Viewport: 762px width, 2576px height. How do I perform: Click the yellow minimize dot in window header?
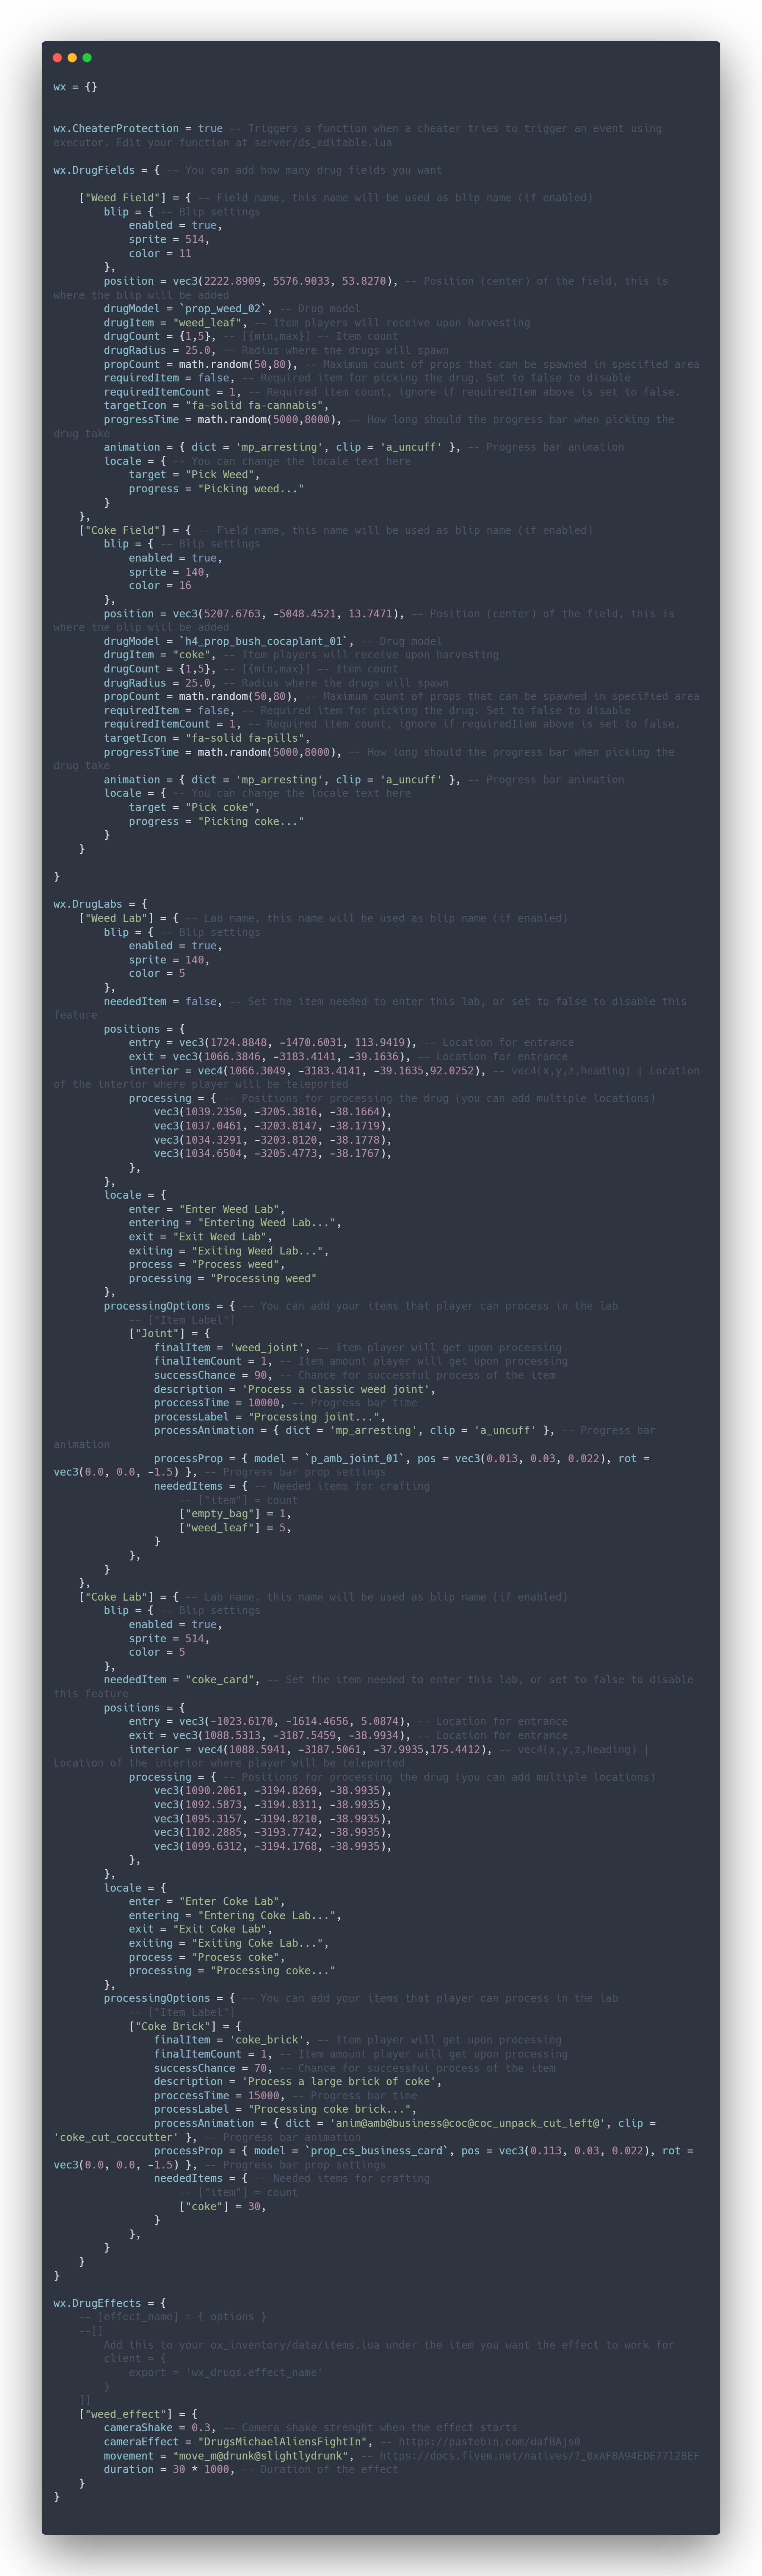[72, 58]
